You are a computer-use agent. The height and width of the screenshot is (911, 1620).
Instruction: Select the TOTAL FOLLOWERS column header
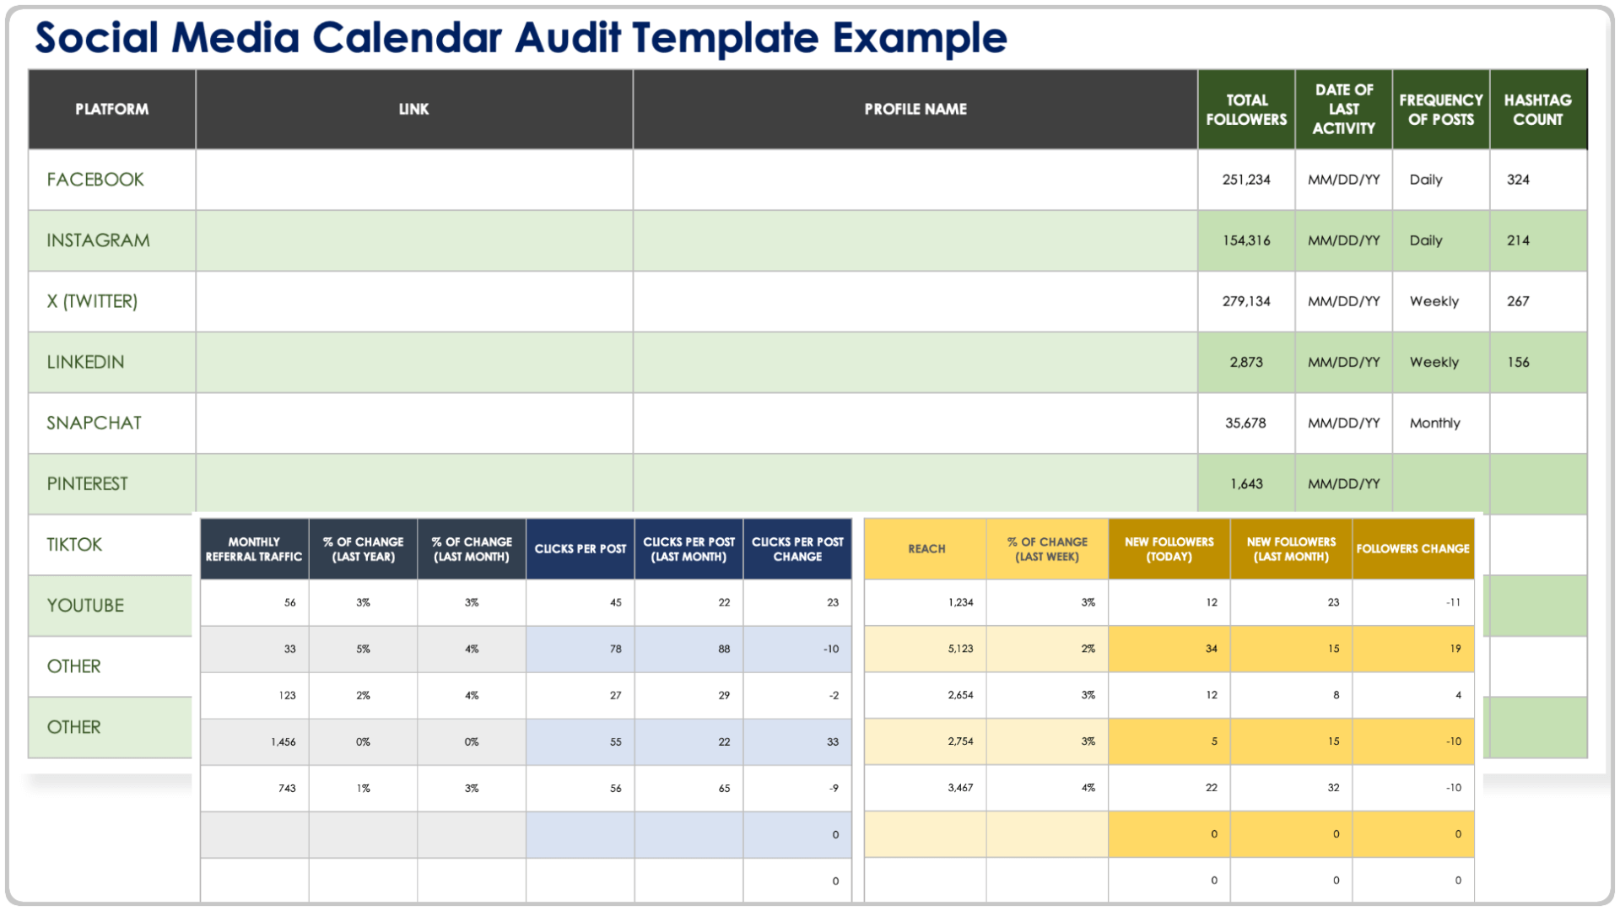coord(1246,110)
